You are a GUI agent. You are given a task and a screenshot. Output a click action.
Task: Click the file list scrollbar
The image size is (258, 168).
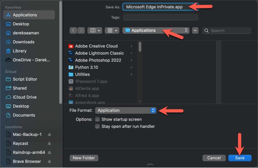(x=140, y=47)
